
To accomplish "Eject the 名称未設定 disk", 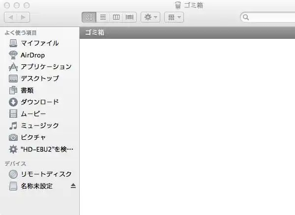I will point(73,186).
